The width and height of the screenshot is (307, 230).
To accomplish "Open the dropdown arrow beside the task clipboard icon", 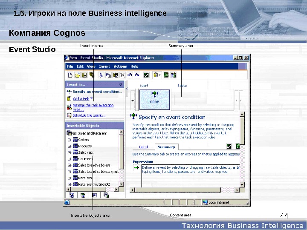I will pyautogui.click(x=159, y=75).
